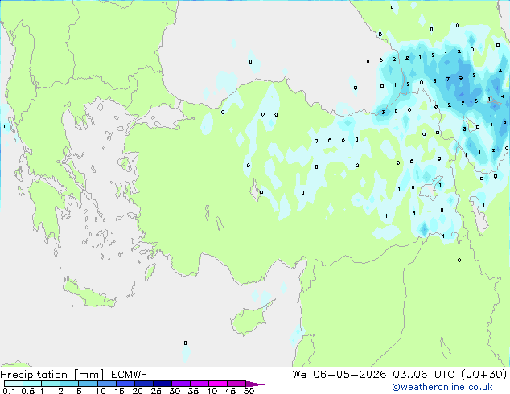Click the ECMWF model label
Screen dimensions: 510x394
click(130, 375)
